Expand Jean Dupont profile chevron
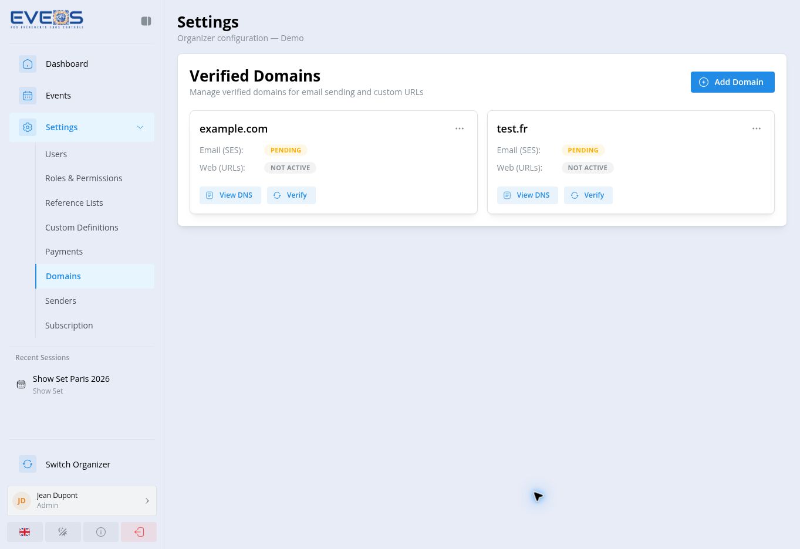 [147, 501]
